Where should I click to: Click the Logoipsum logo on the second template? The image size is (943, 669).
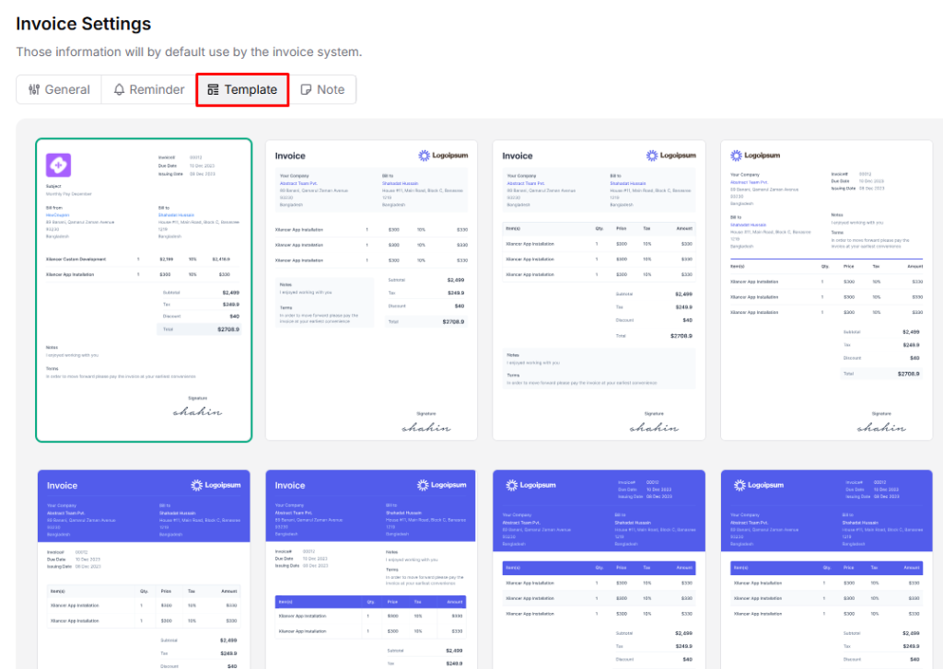tap(443, 156)
